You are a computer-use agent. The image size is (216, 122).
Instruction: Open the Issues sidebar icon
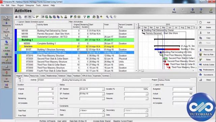point(6,80)
